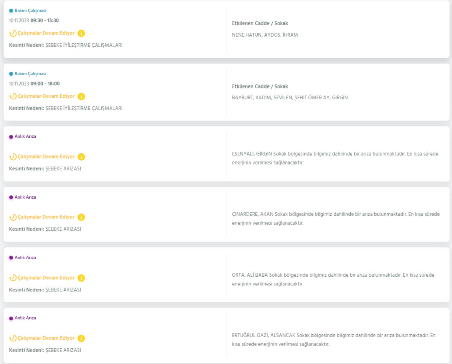This screenshot has height=364, width=452.
Task: Click clock status icon in ESENYALI card
Action: 13,157
